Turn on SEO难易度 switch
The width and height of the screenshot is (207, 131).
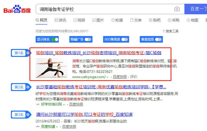pos(125,39)
